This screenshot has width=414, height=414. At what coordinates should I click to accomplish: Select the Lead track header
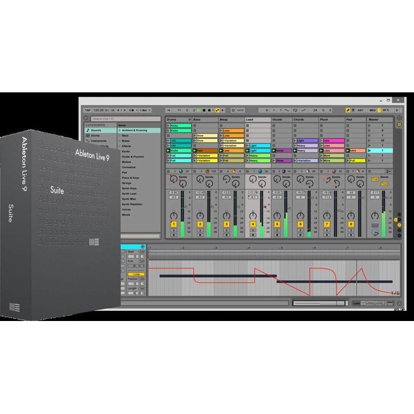click(258, 120)
